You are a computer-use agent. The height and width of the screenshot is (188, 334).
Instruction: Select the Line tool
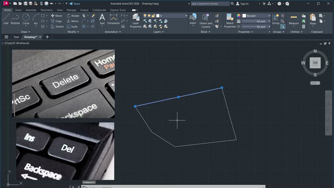(6, 19)
